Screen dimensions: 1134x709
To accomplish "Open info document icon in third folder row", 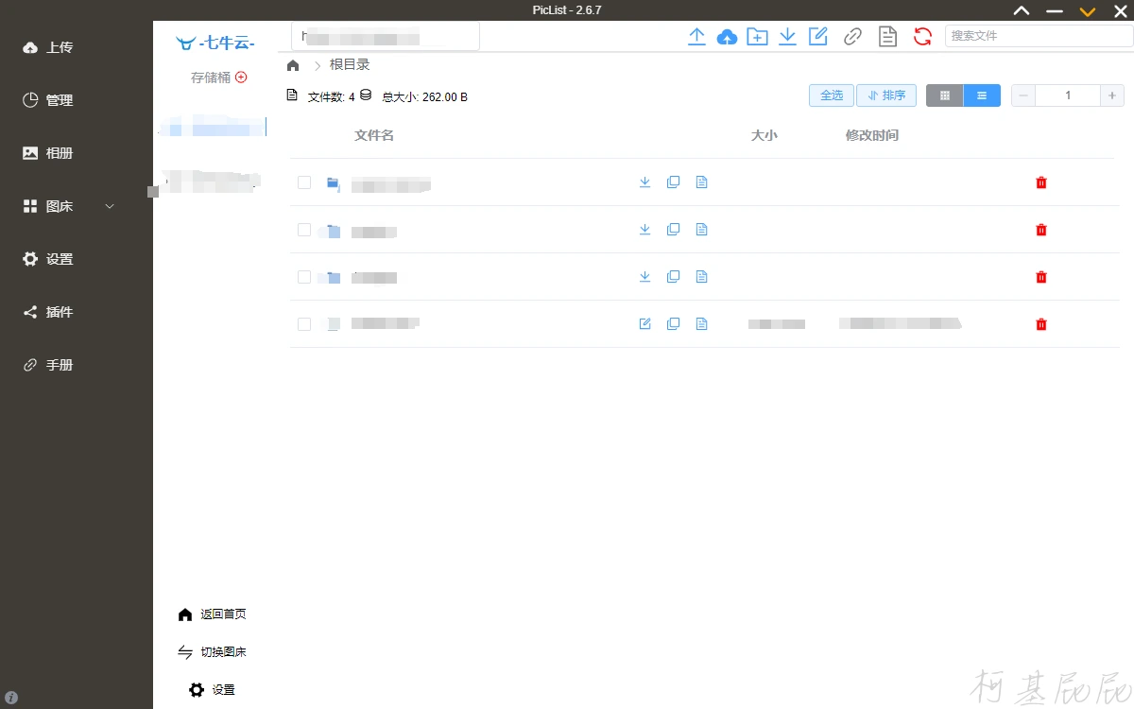I will click(x=701, y=277).
